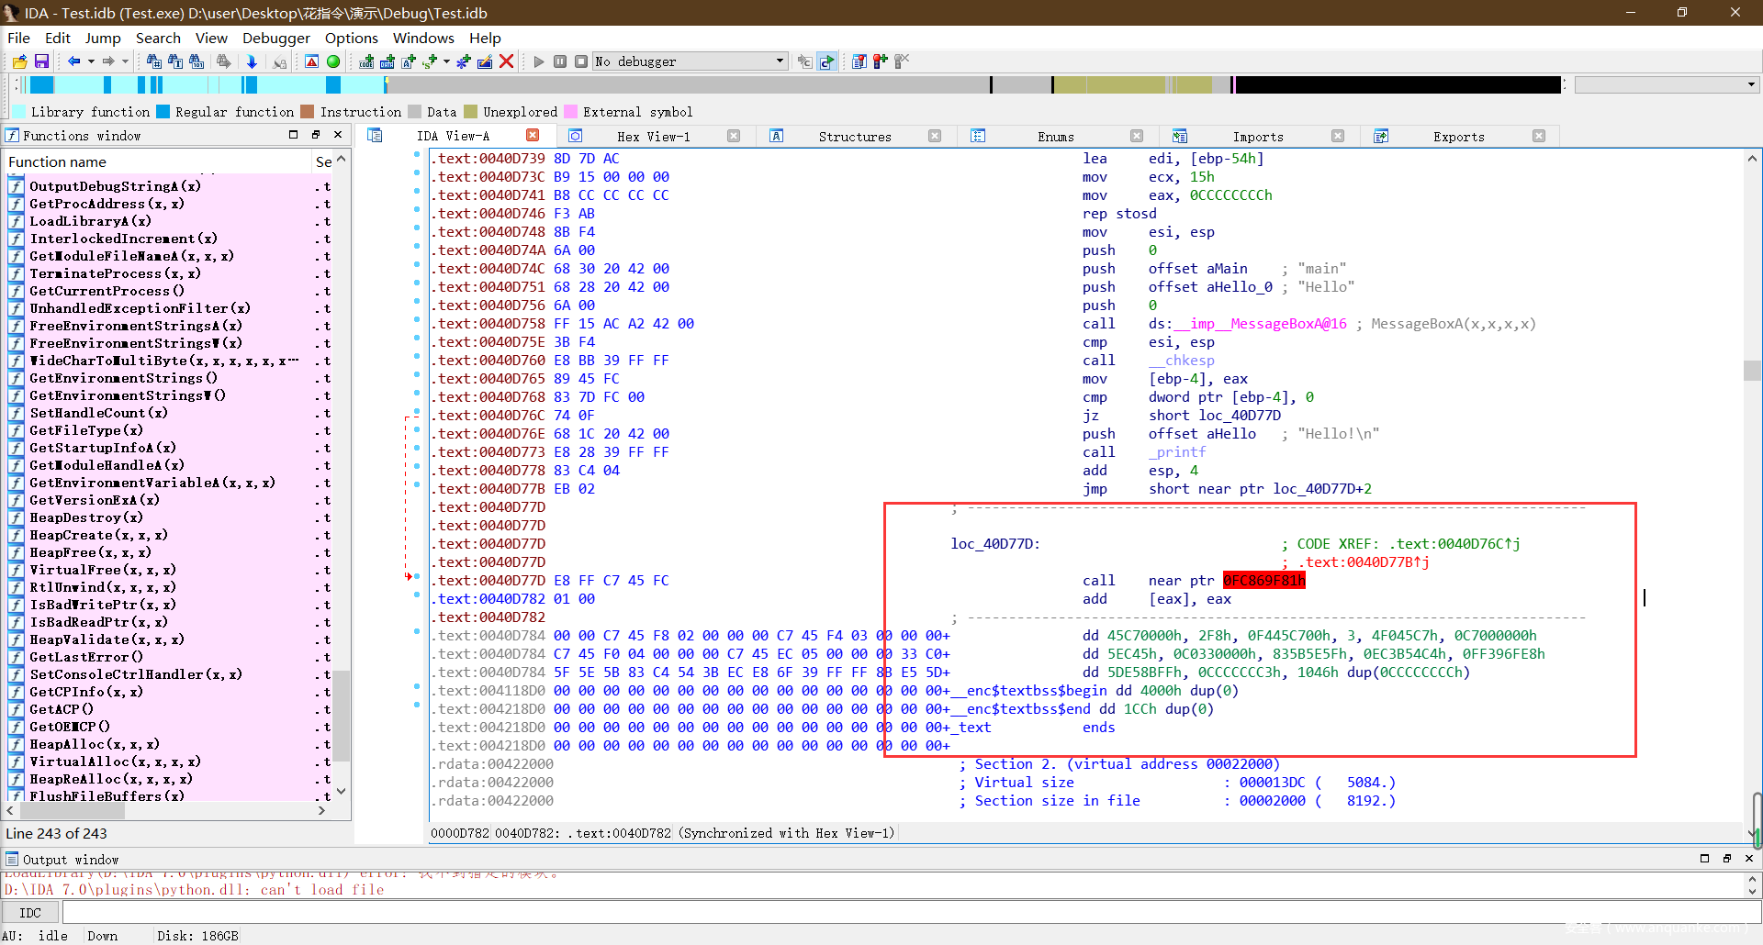Open forward-arrow history dropdown

[125, 61]
